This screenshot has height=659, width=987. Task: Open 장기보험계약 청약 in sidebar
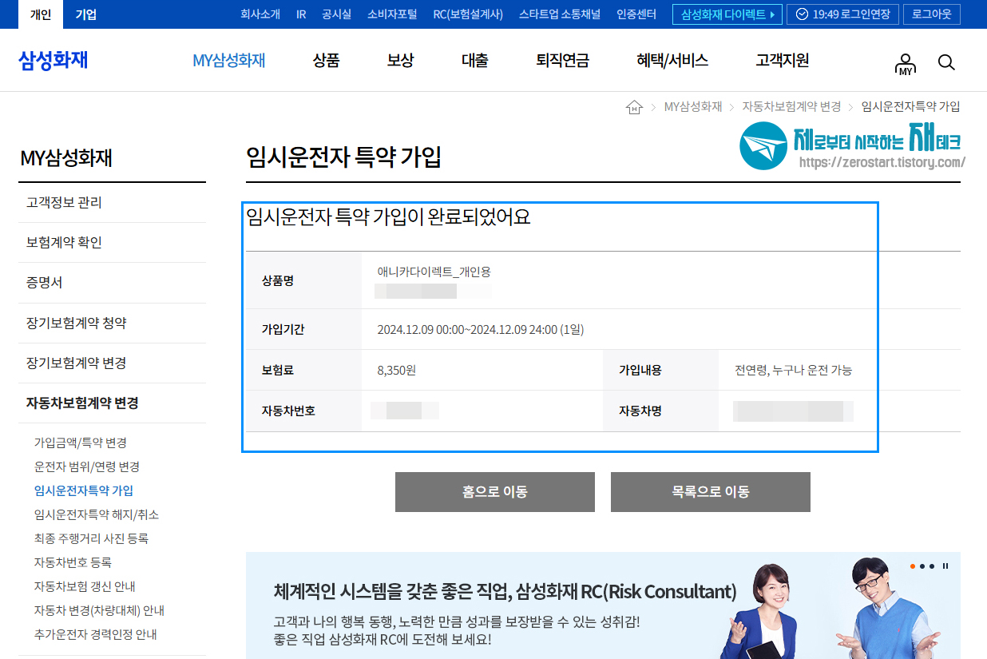coord(112,324)
